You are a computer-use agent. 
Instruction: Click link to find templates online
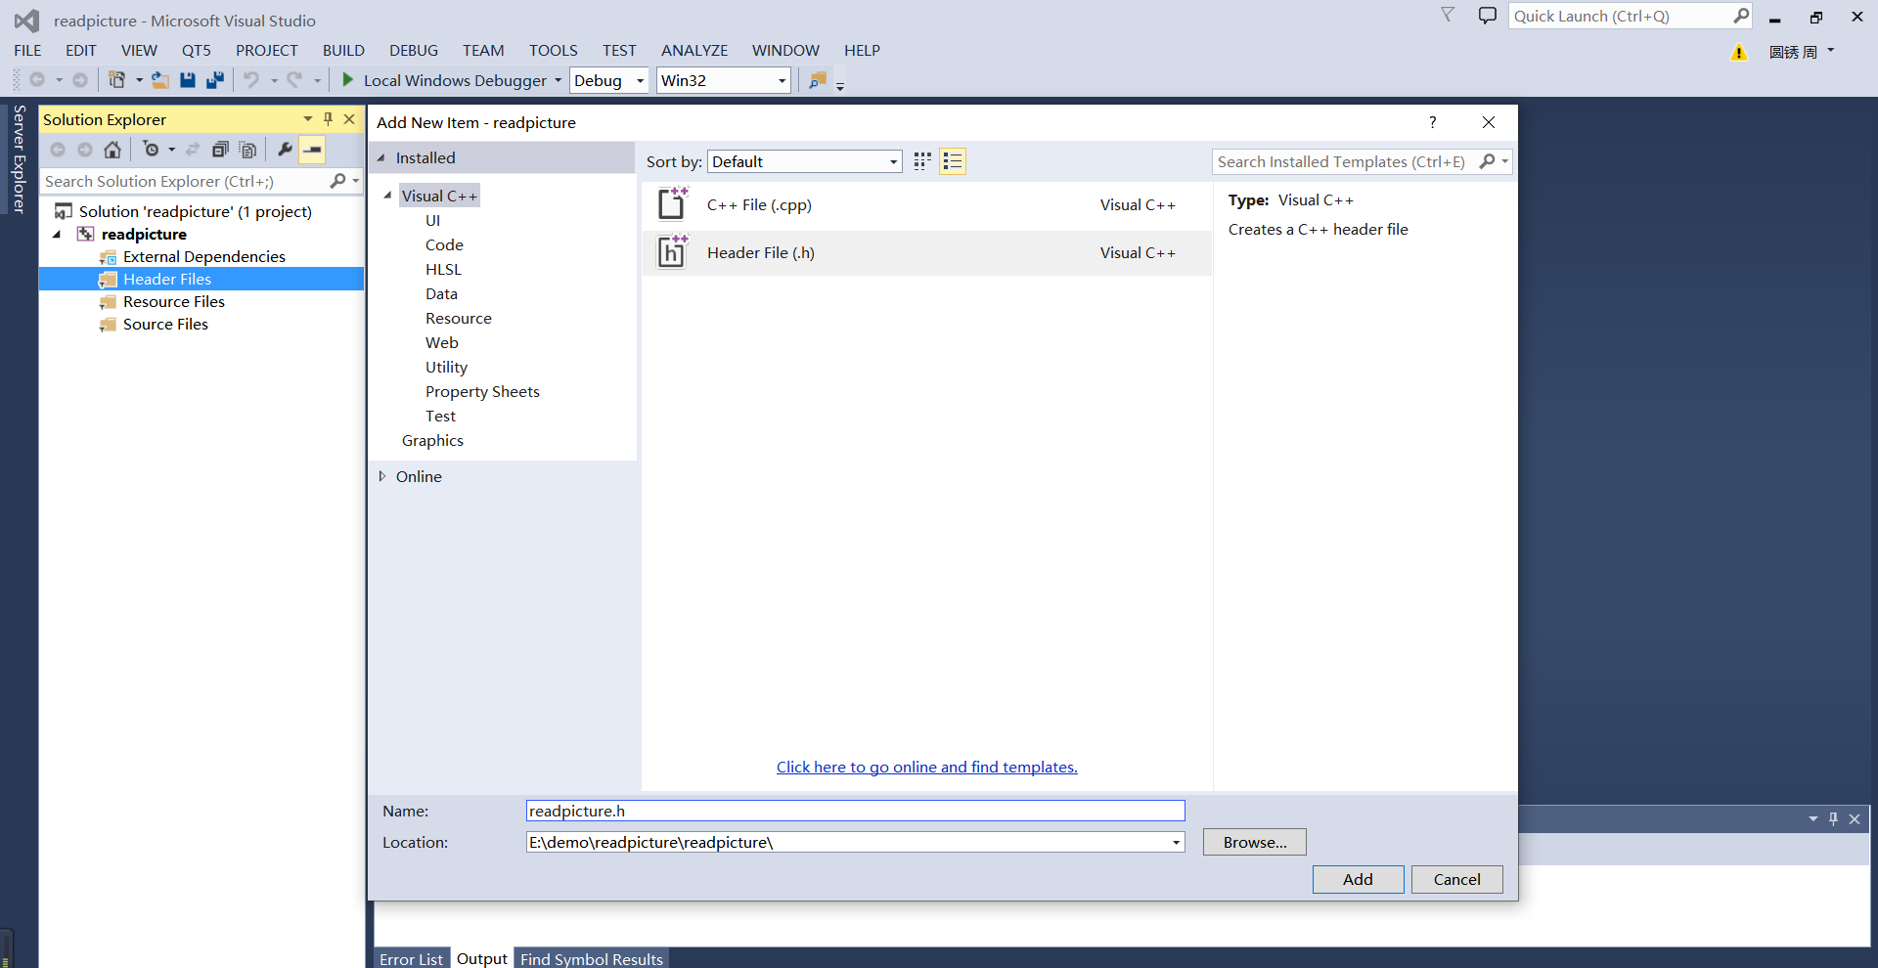coord(926,767)
